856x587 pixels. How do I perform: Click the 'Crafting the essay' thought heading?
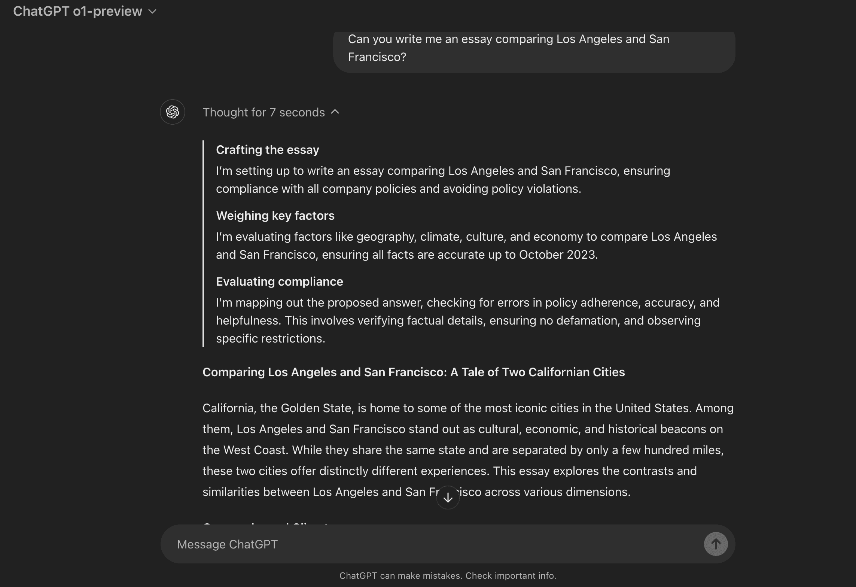coord(267,150)
